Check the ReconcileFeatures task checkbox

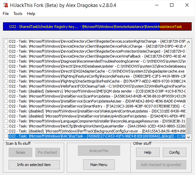[x=6, y=76]
